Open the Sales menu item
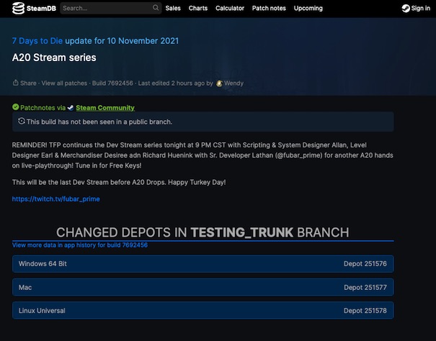 point(173,9)
